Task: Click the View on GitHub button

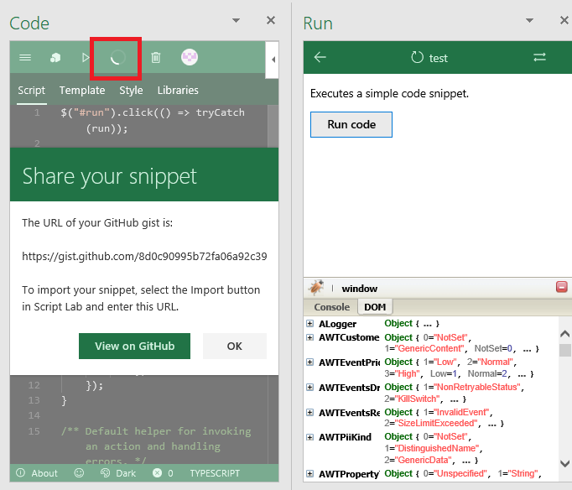Action: coord(134,346)
